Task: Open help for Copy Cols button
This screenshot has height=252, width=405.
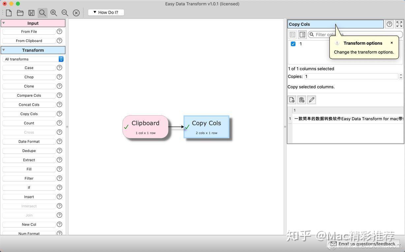Action: tap(59, 114)
